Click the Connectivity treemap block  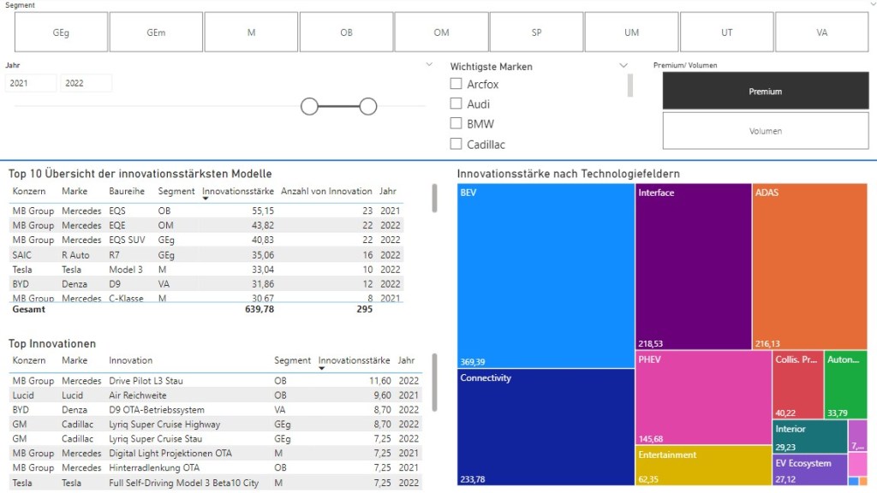pos(546,426)
